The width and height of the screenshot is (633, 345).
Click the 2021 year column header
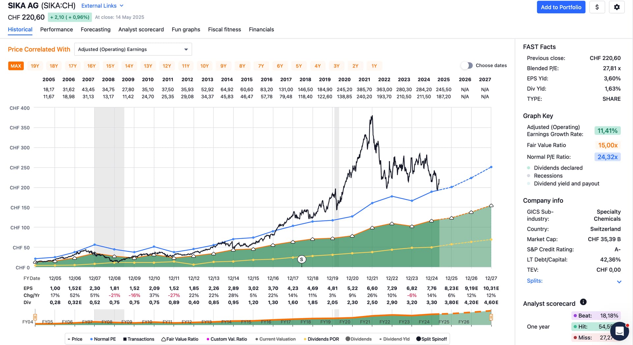(x=364, y=79)
